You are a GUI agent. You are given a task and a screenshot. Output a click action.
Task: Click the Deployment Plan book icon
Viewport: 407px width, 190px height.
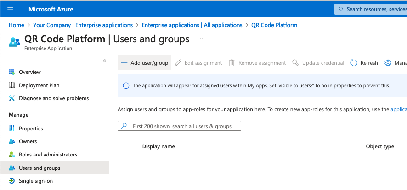pos(11,85)
